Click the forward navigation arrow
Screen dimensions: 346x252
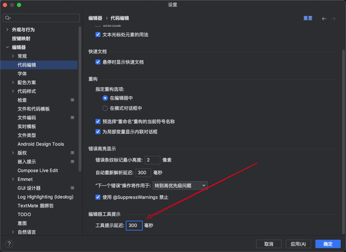333,18
